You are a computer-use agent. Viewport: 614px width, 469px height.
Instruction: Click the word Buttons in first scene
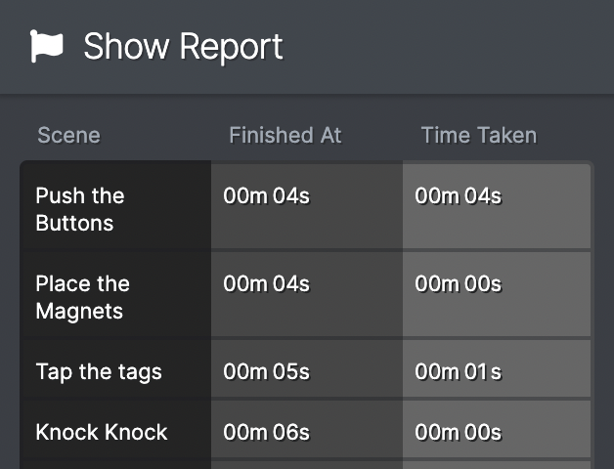point(74,223)
